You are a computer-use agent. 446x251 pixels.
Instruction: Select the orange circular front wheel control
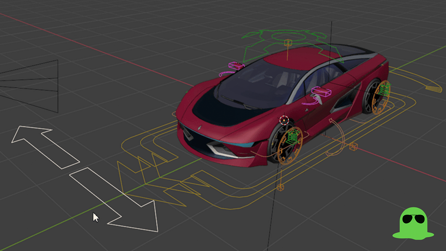[x=289, y=147]
